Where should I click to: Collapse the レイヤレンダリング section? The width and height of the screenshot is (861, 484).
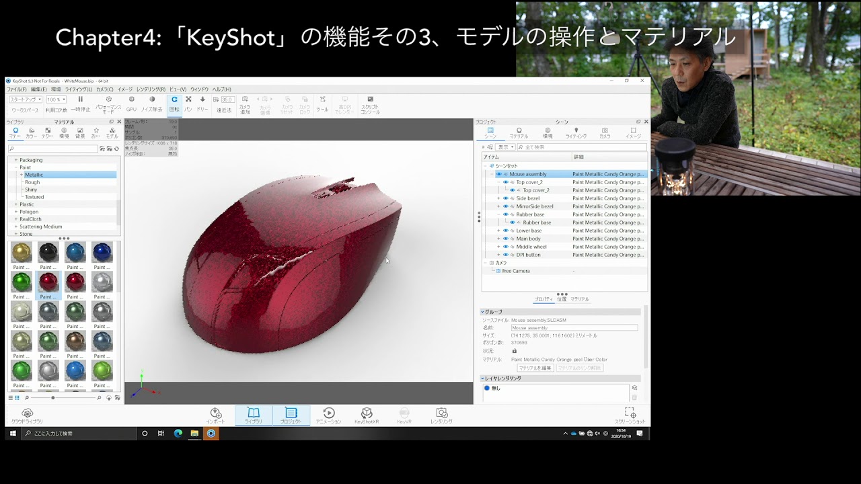point(482,378)
